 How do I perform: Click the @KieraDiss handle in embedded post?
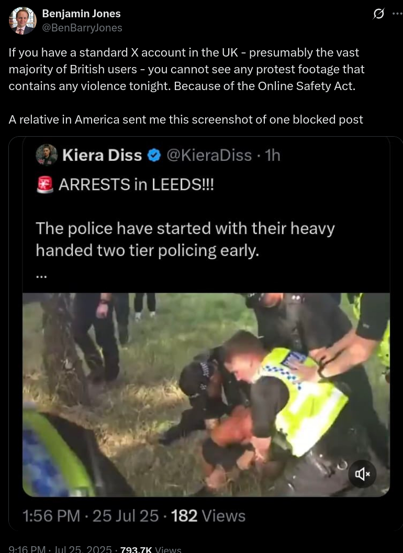click(x=209, y=155)
